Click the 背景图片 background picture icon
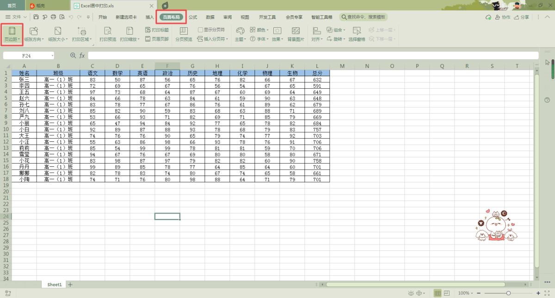The image size is (555, 298). point(296,34)
